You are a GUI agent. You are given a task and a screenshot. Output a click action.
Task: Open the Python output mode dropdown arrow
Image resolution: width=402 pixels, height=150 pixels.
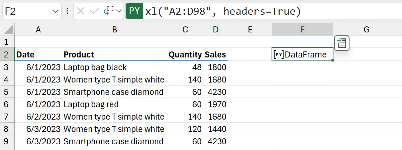(119, 12)
